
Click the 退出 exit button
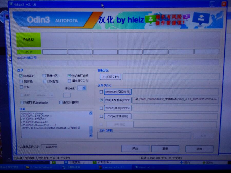pyautogui.click(x=199, y=149)
